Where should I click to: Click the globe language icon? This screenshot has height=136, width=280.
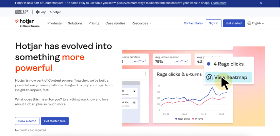pos(249,23)
